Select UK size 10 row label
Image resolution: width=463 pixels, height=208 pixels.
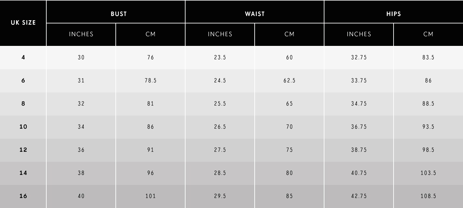23,127
